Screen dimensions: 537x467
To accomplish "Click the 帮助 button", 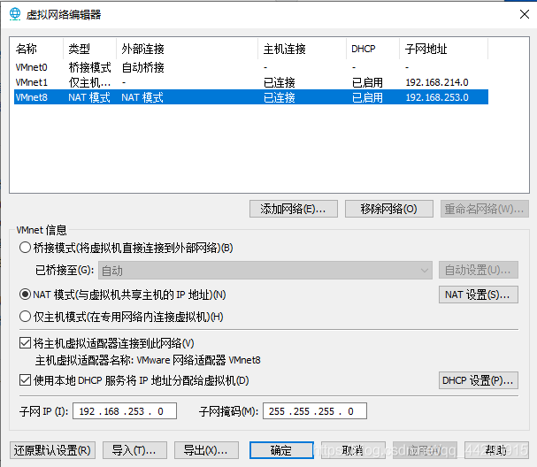I will pyautogui.click(x=496, y=450).
